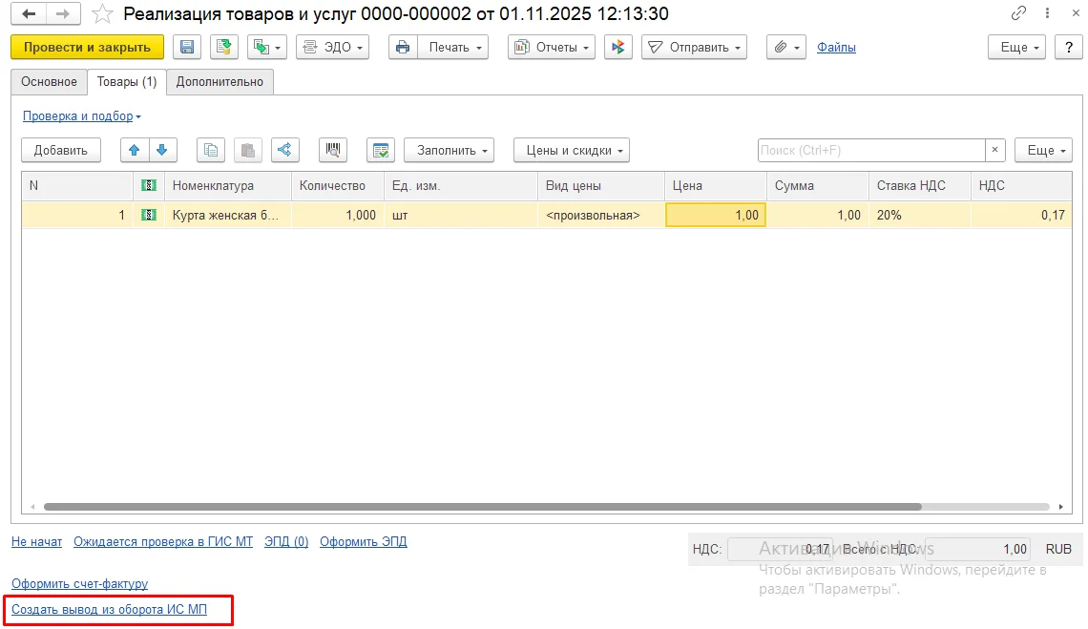Select the Товары (1) tab
The height and width of the screenshot is (629, 1088).
(127, 82)
